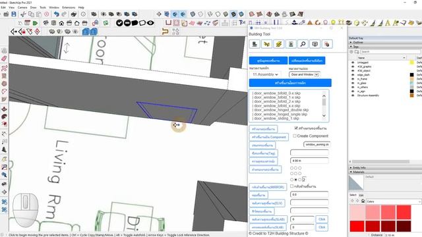Open the Extensions menu
The width and height of the screenshot is (422, 237).
click(x=69, y=7)
